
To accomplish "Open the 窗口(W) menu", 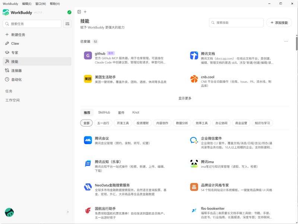I will click(x=41, y=4).
